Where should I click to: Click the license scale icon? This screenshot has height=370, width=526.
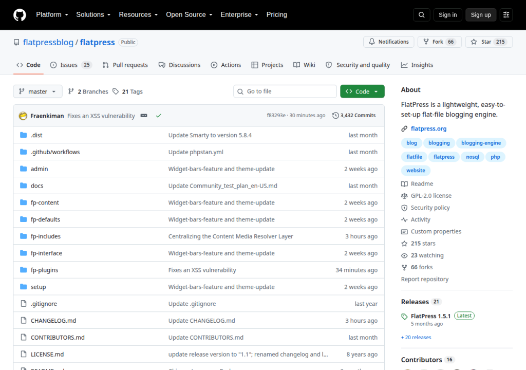click(x=404, y=196)
